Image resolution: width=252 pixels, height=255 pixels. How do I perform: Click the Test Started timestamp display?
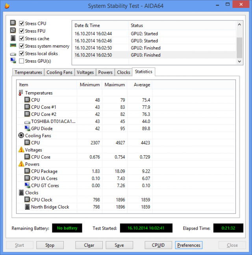point(146,228)
